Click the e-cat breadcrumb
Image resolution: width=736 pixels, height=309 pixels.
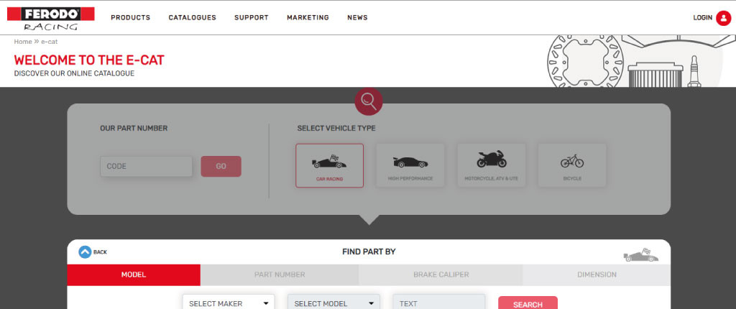50,42
